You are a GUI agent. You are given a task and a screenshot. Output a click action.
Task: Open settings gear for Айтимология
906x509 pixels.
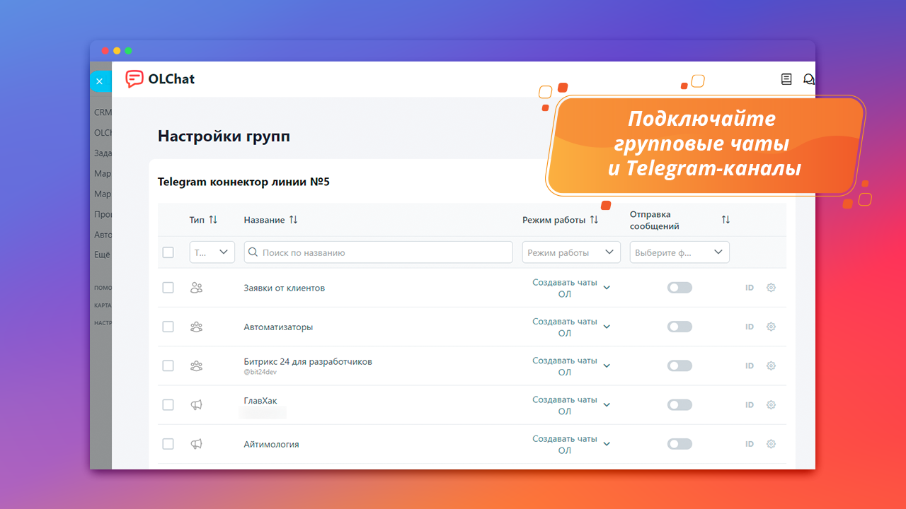[772, 444]
